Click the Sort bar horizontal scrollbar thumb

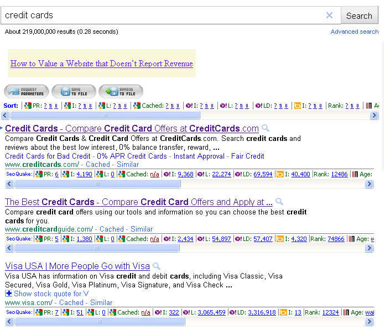[105, 115]
